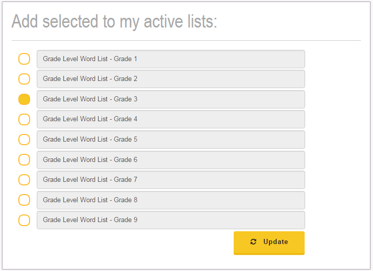Click the Grade 9 word list field

coord(170,220)
